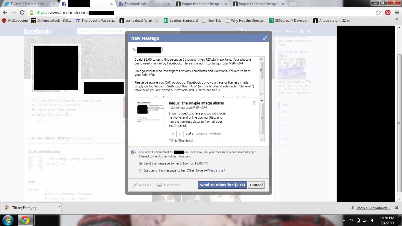Open the A love story in 22 pi... bookmark
Screen dimensions: 402x226
tap(333, 21)
